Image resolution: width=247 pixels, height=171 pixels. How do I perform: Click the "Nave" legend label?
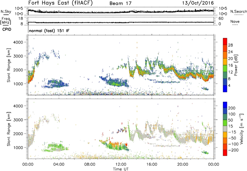click(235, 22)
